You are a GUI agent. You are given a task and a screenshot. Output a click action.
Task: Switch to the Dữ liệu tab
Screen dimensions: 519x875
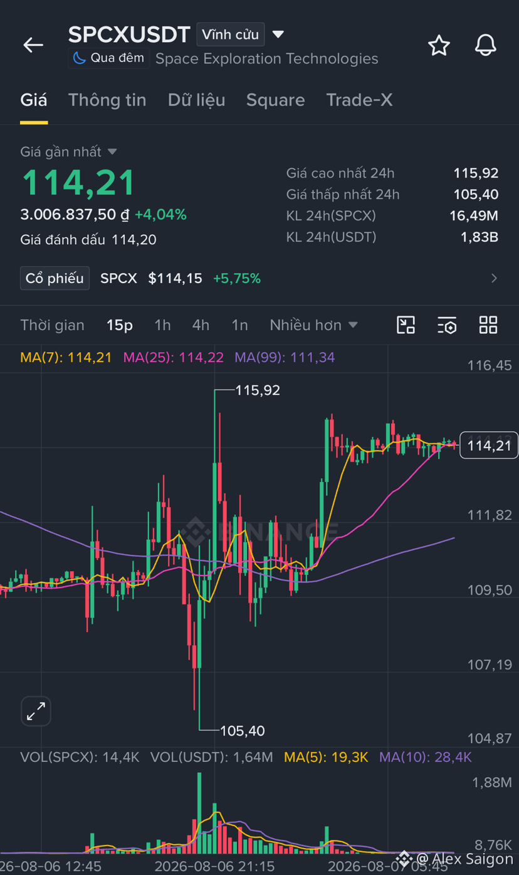tap(196, 100)
